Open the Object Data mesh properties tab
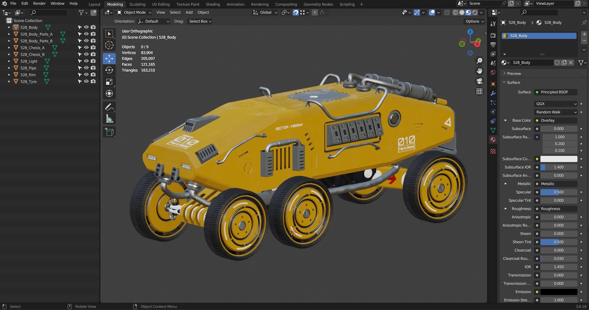 (493, 130)
